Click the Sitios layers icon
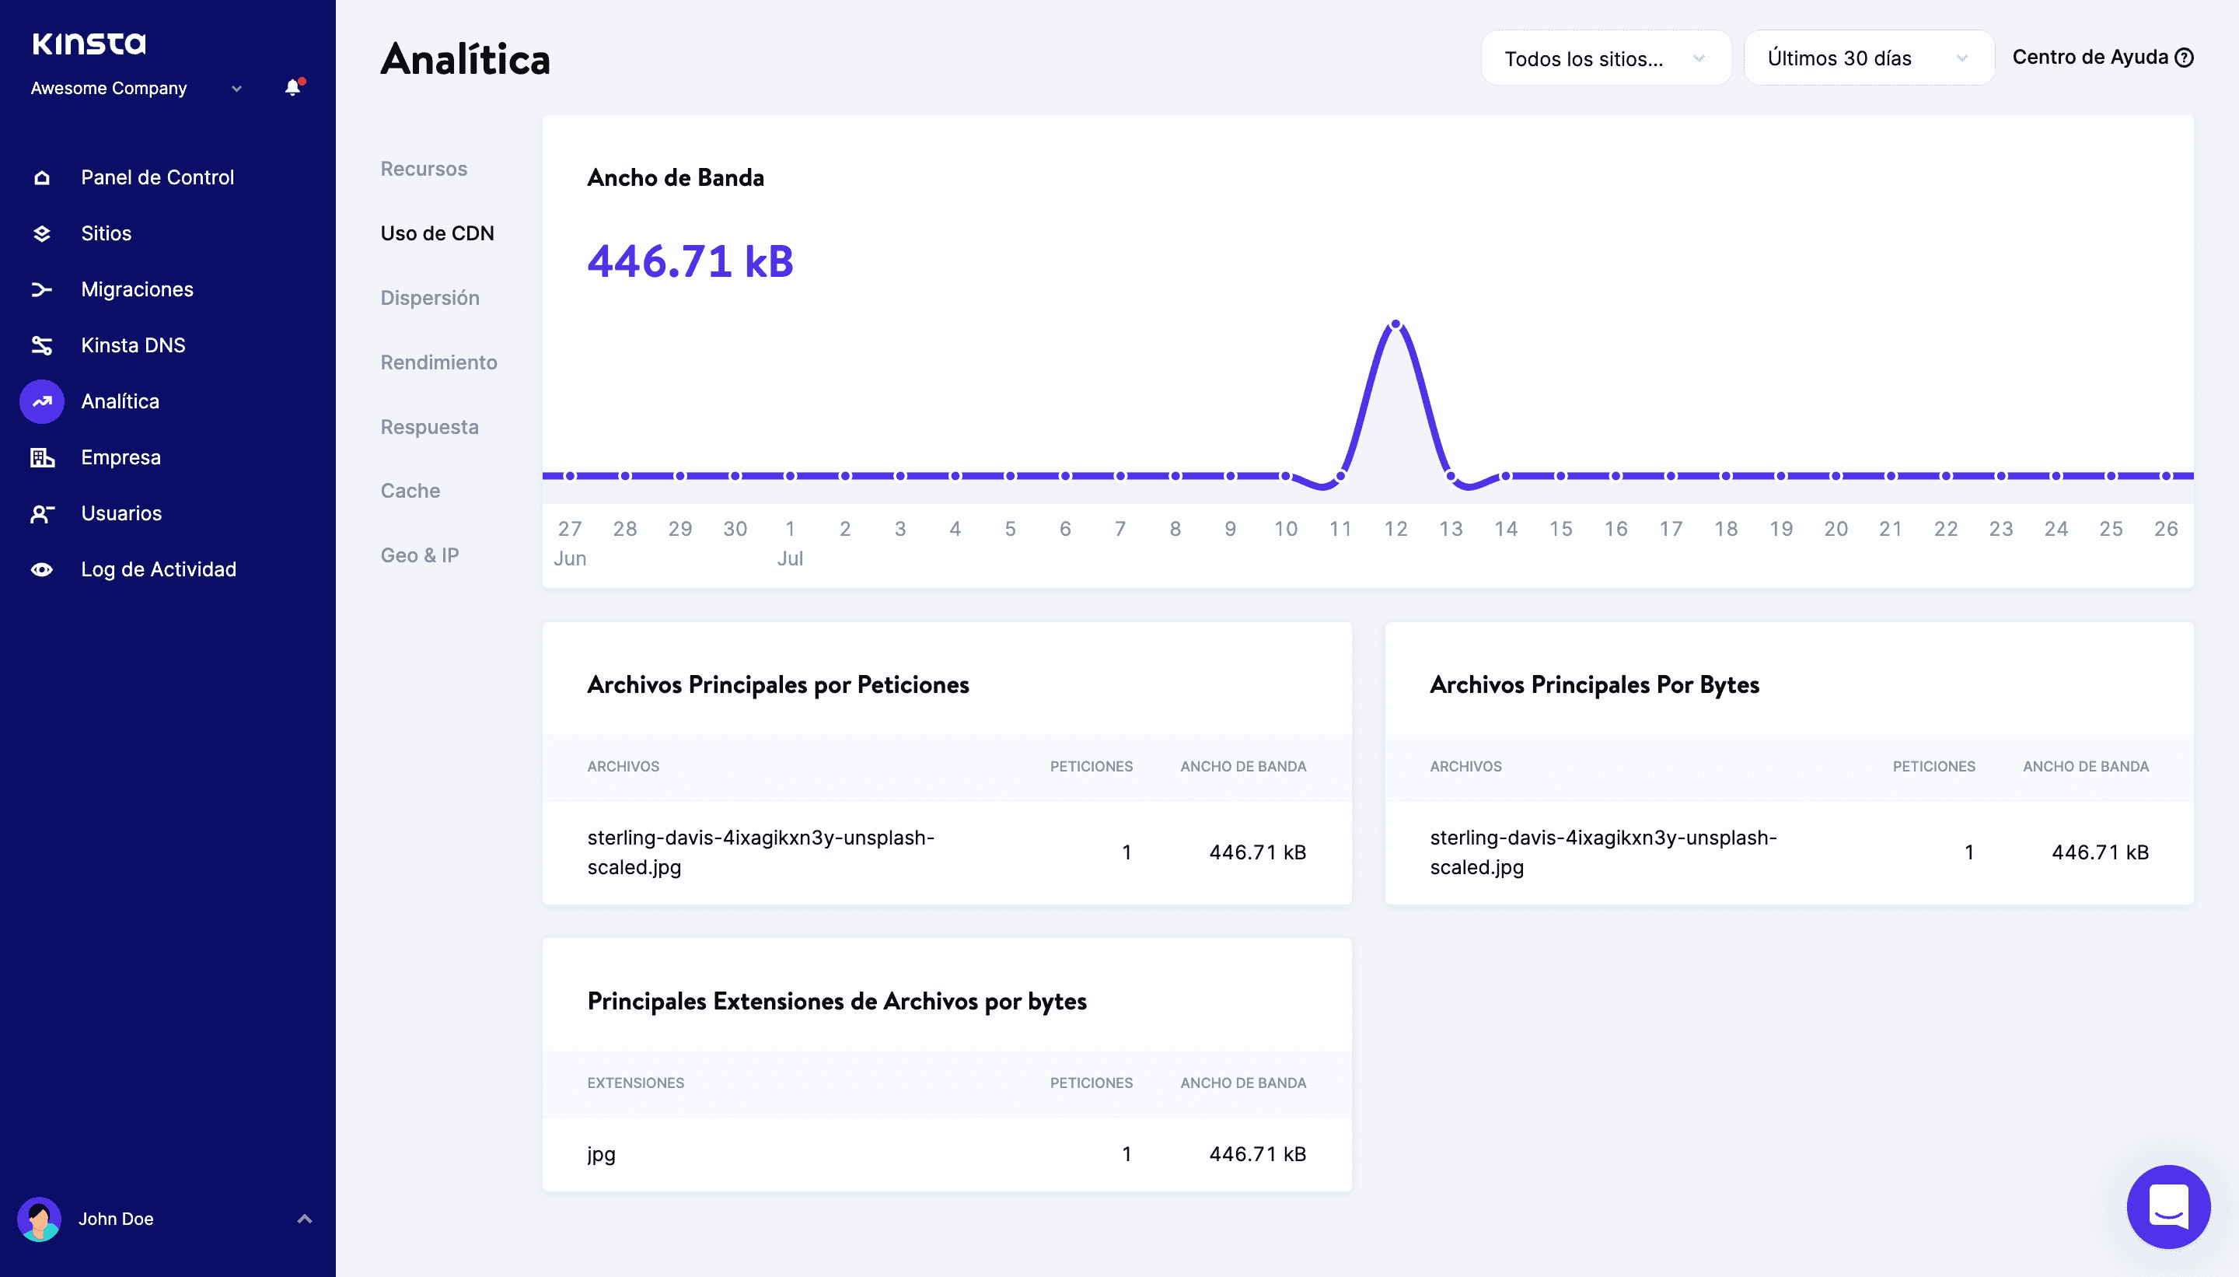 [41, 233]
